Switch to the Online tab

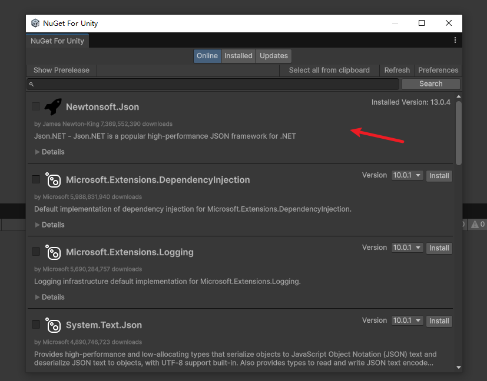207,56
